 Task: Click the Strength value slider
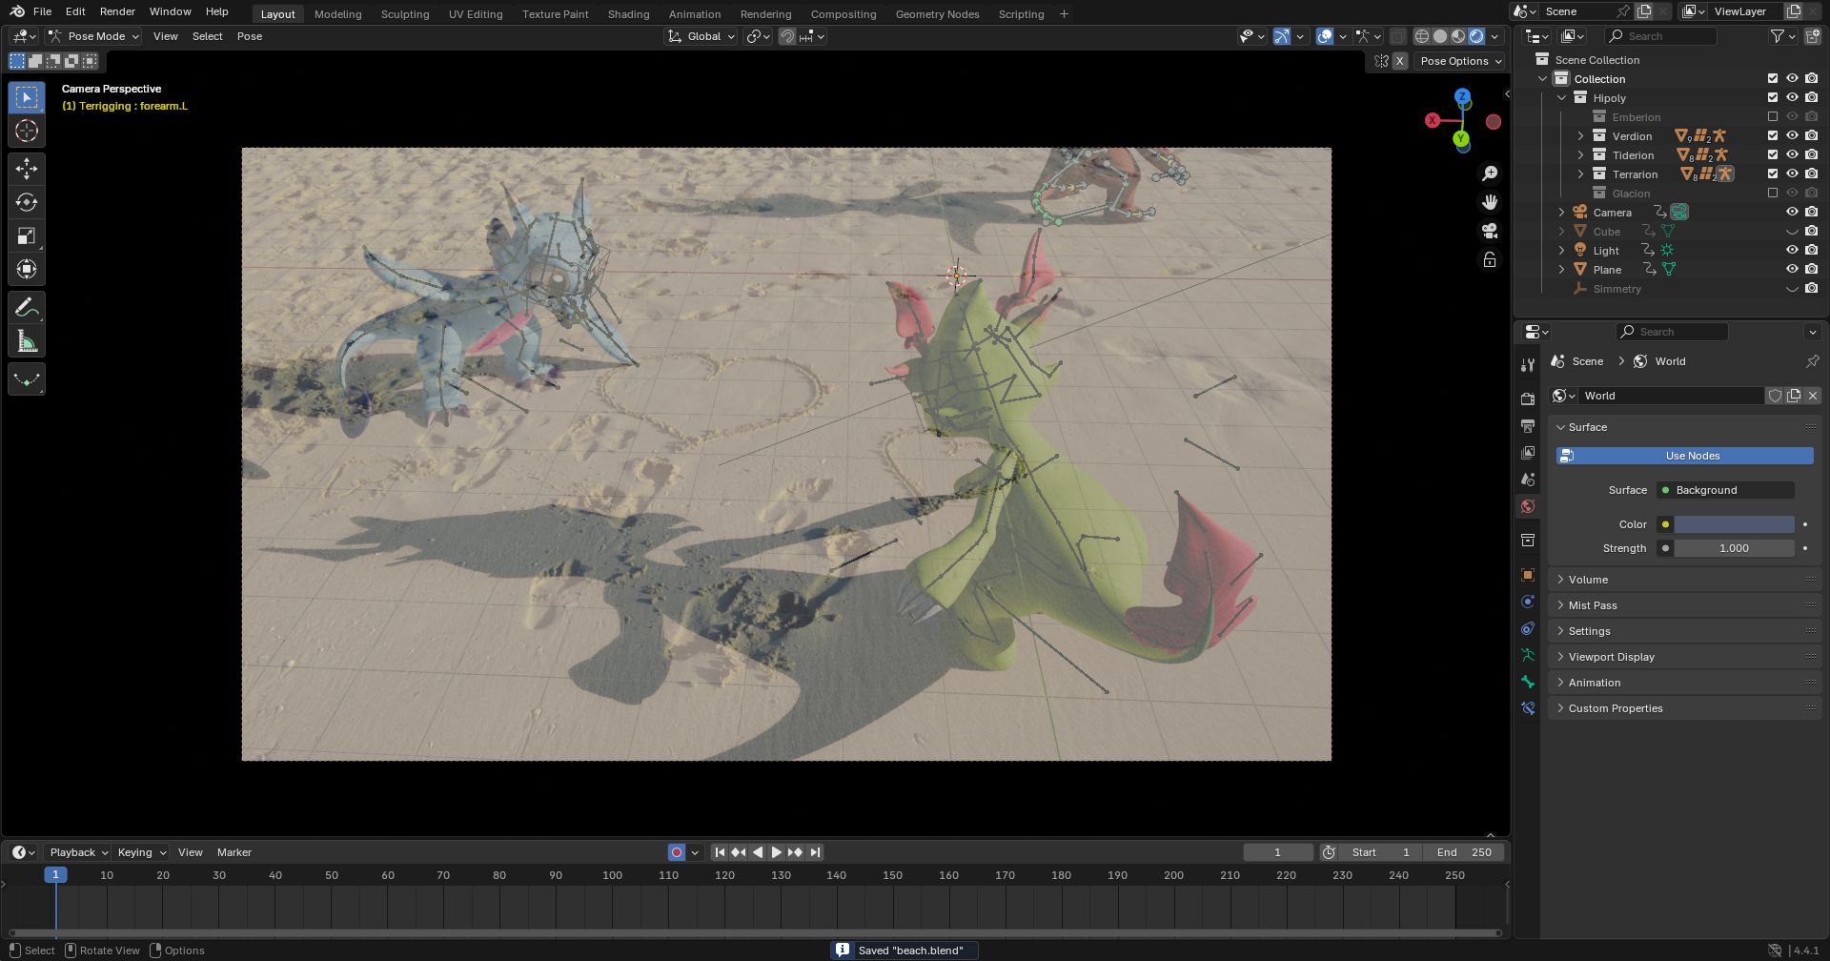(x=1734, y=548)
